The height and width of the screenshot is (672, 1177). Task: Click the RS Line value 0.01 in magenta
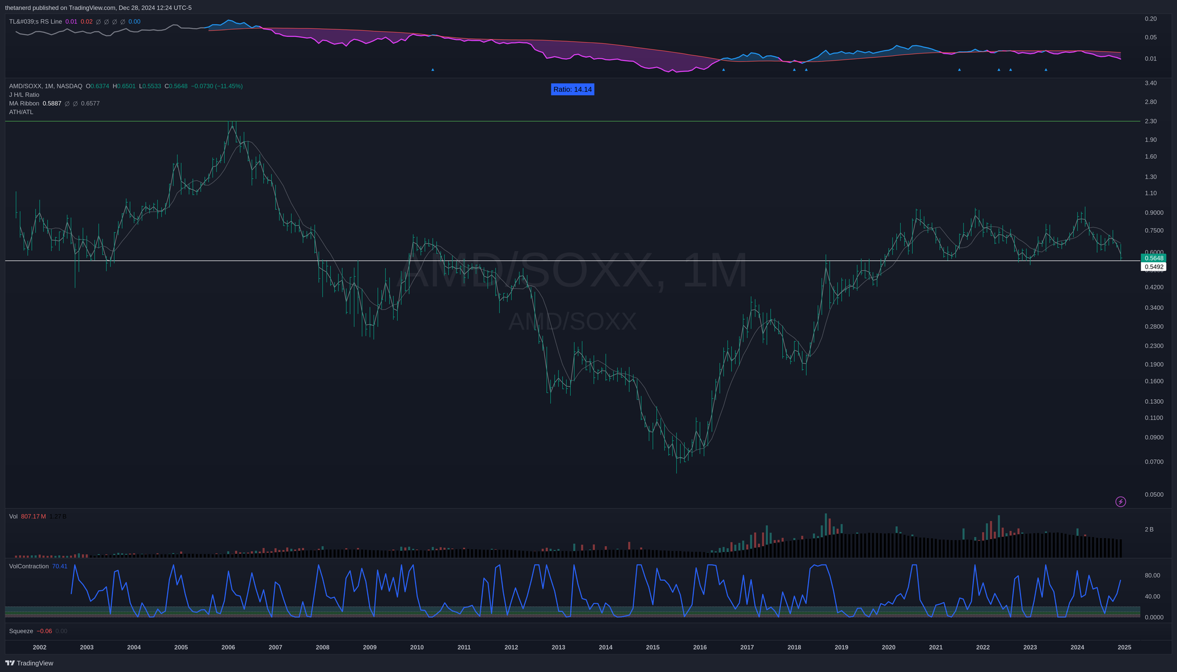(x=71, y=22)
